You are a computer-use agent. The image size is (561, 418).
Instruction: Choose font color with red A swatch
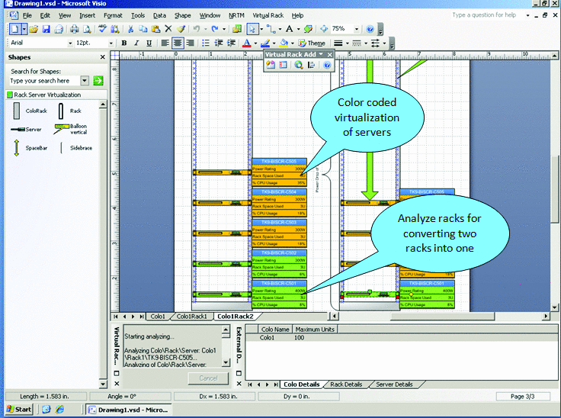(246, 43)
